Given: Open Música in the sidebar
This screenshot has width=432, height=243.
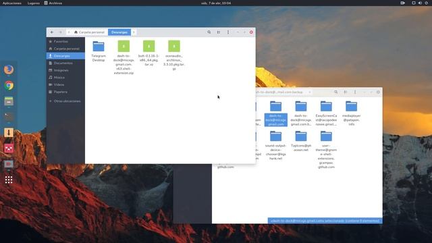Looking at the screenshot, I should point(65,78).
